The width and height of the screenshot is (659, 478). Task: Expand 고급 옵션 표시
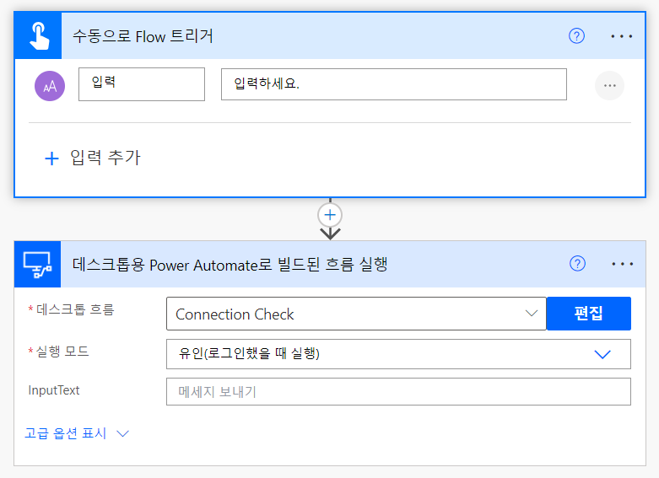click(77, 433)
